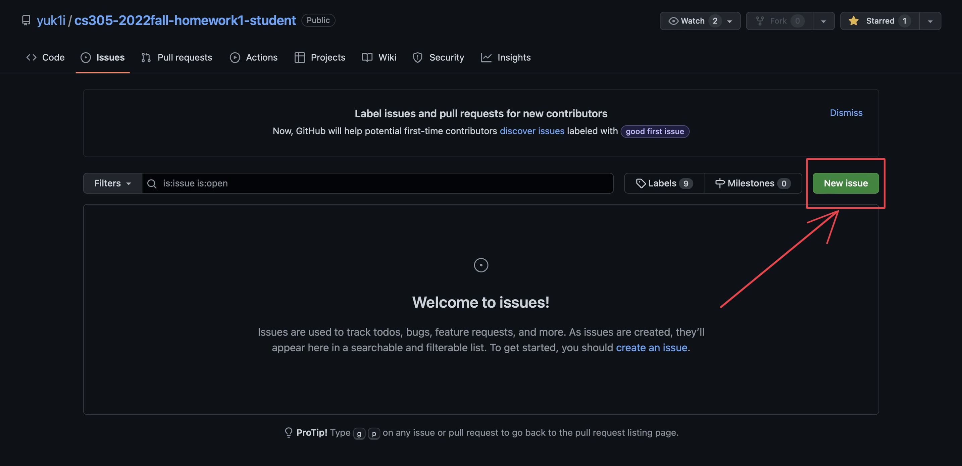Viewport: 962px width, 466px height.
Task: Open the Starred dropdown arrow
Action: pos(930,21)
